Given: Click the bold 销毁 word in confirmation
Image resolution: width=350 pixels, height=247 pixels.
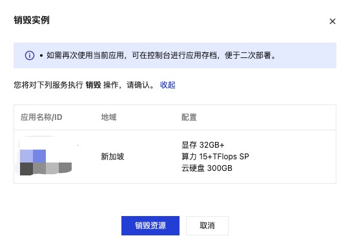Looking at the screenshot, I should coord(93,85).
